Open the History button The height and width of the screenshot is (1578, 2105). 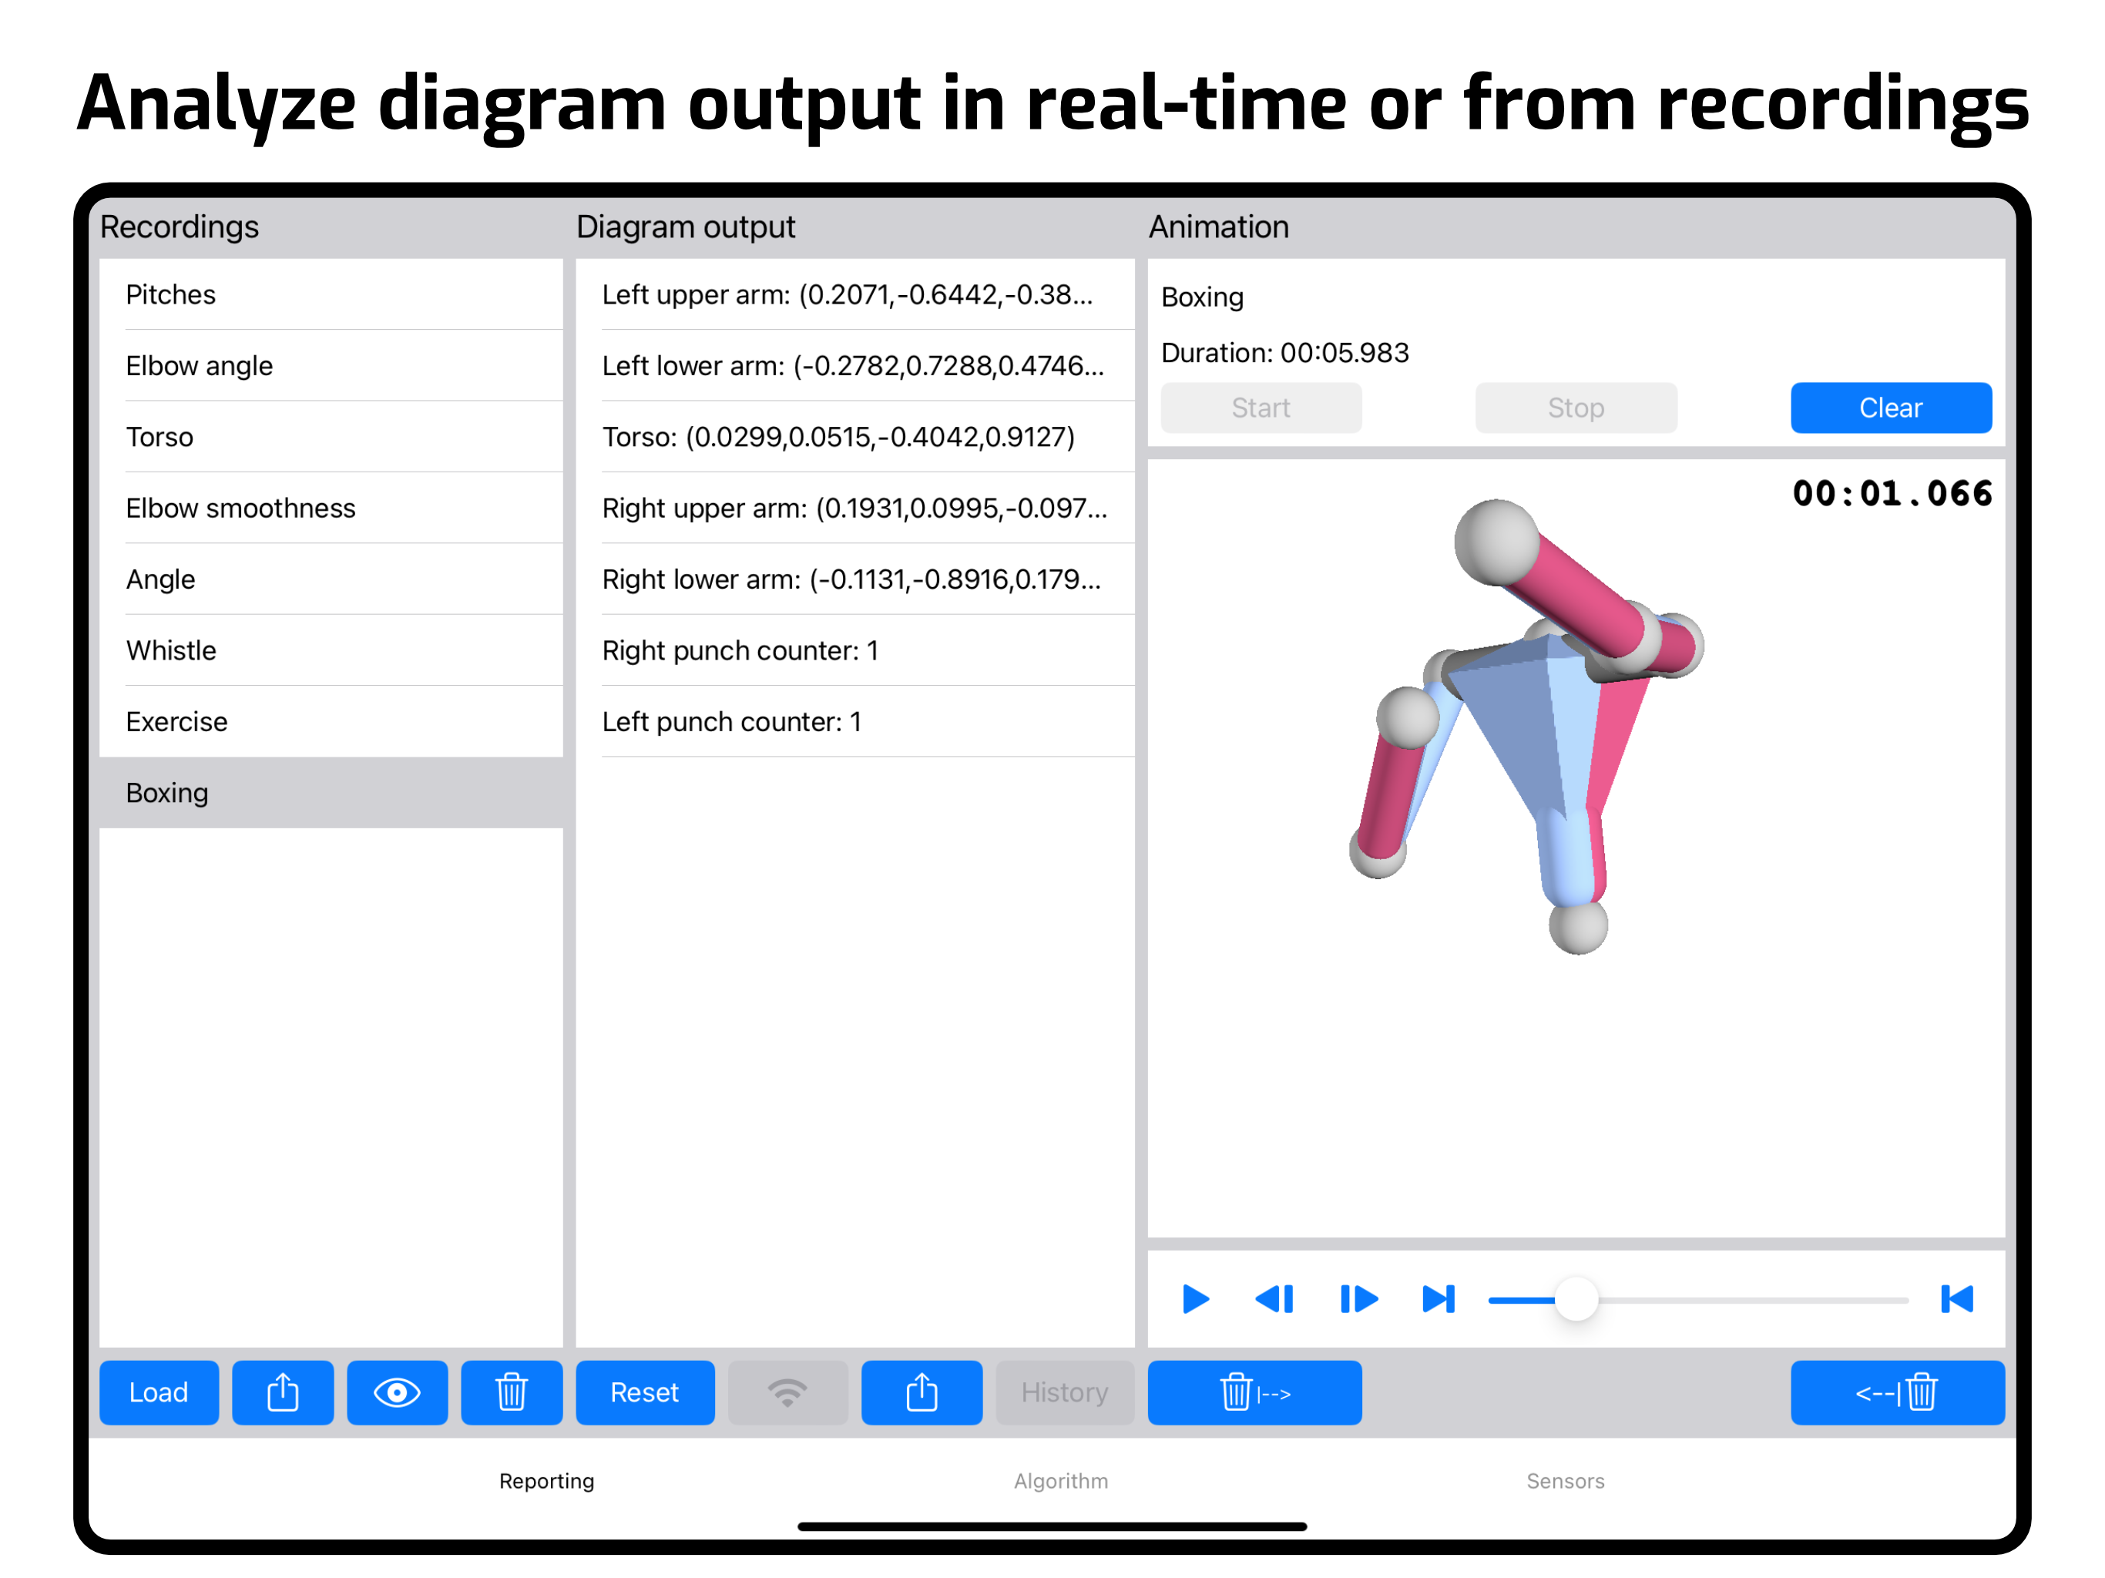[x=1065, y=1392]
